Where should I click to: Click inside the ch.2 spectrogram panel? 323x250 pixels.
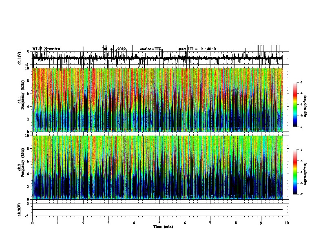pos(157,167)
